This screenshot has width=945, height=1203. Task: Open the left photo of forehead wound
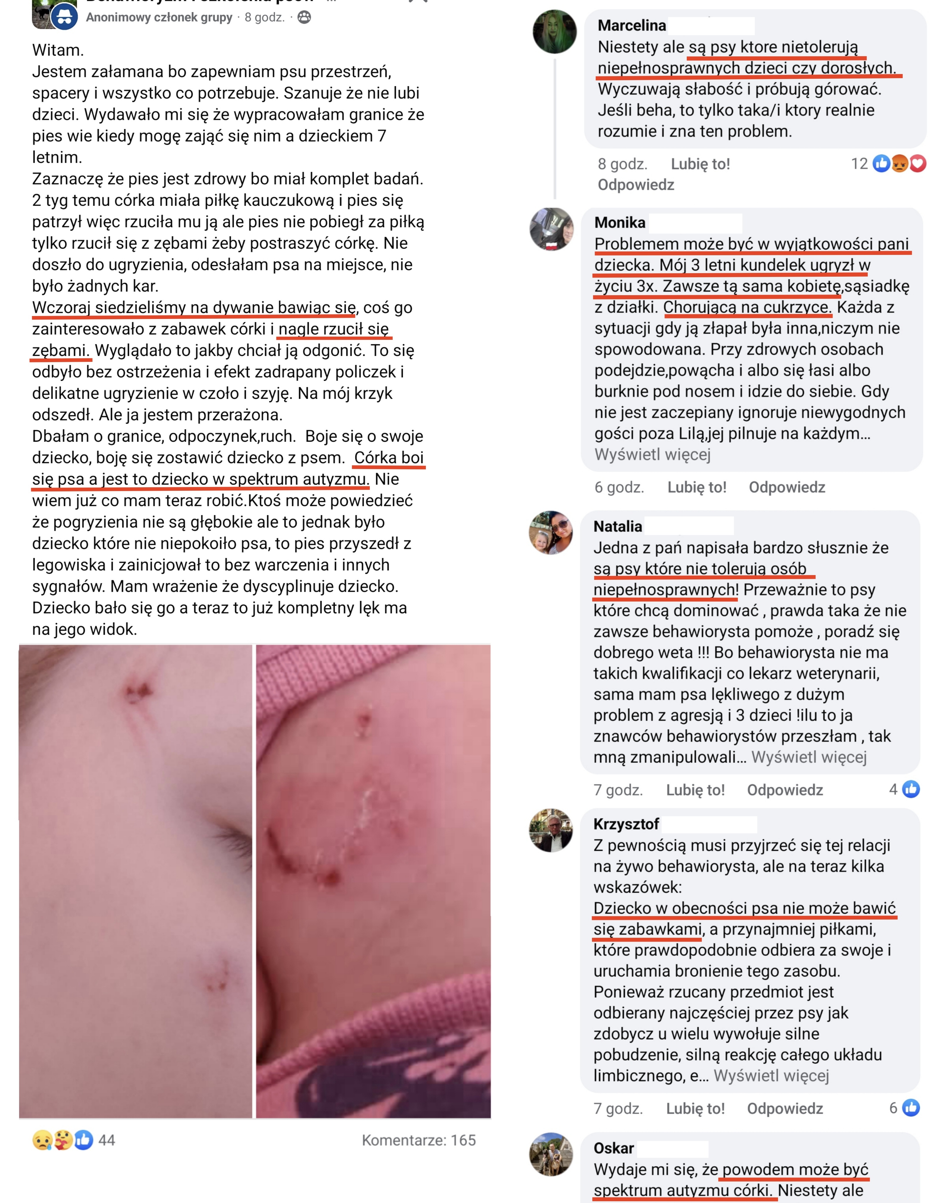tap(136, 881)
